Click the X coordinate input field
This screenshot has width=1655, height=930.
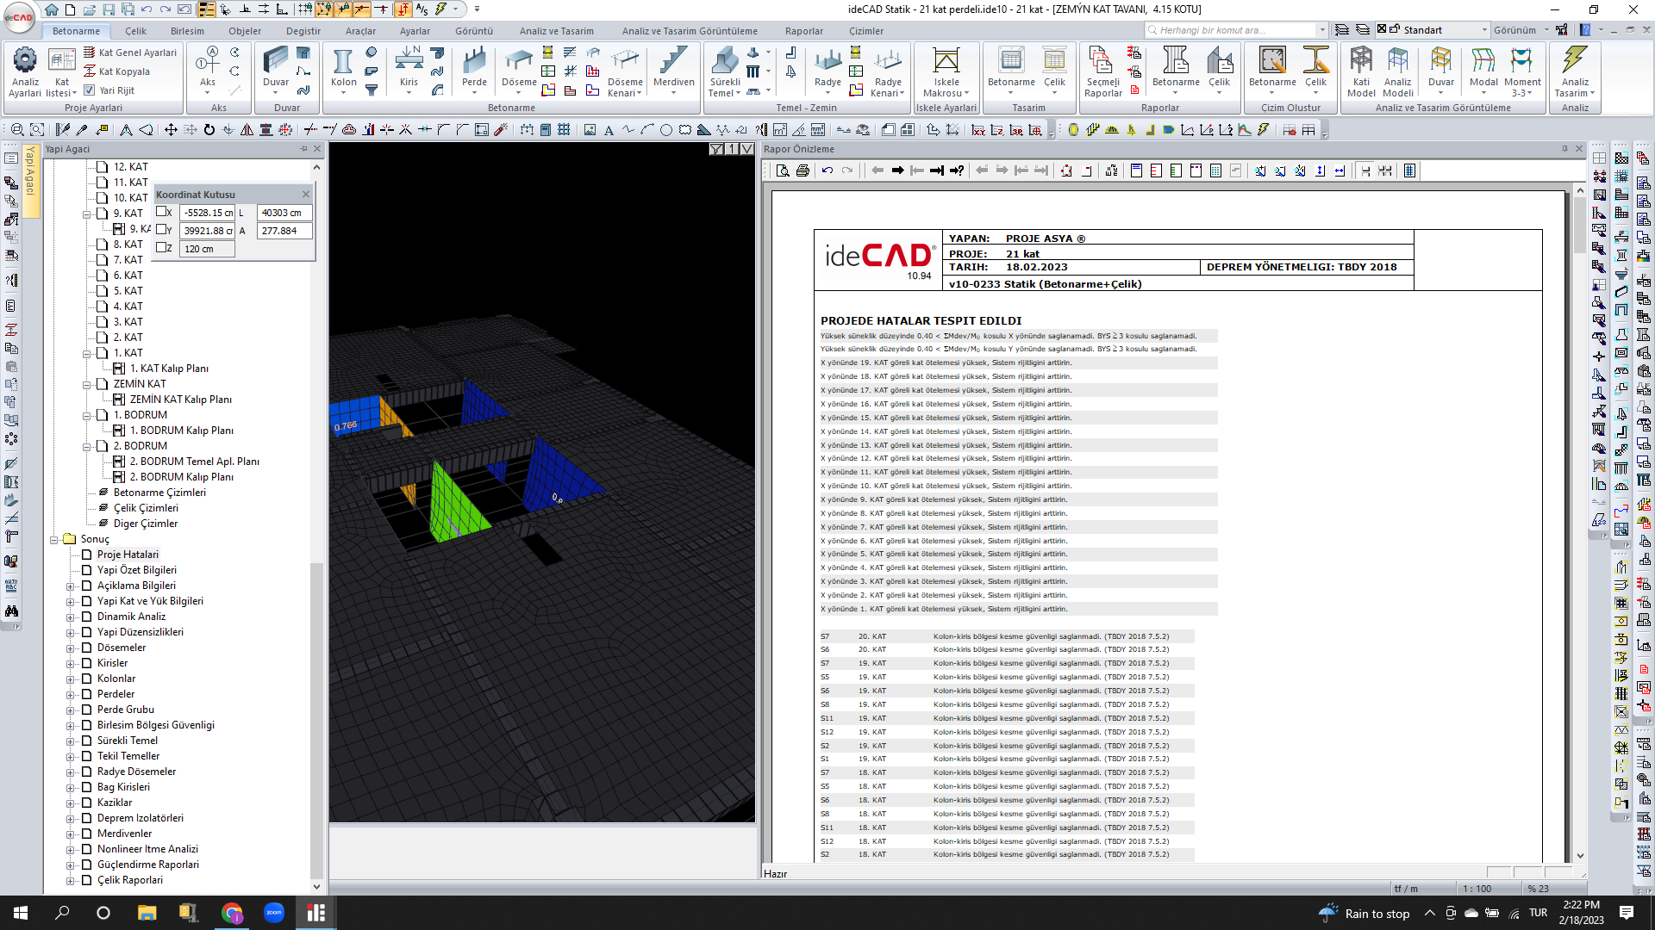click(x=207, y=213)
